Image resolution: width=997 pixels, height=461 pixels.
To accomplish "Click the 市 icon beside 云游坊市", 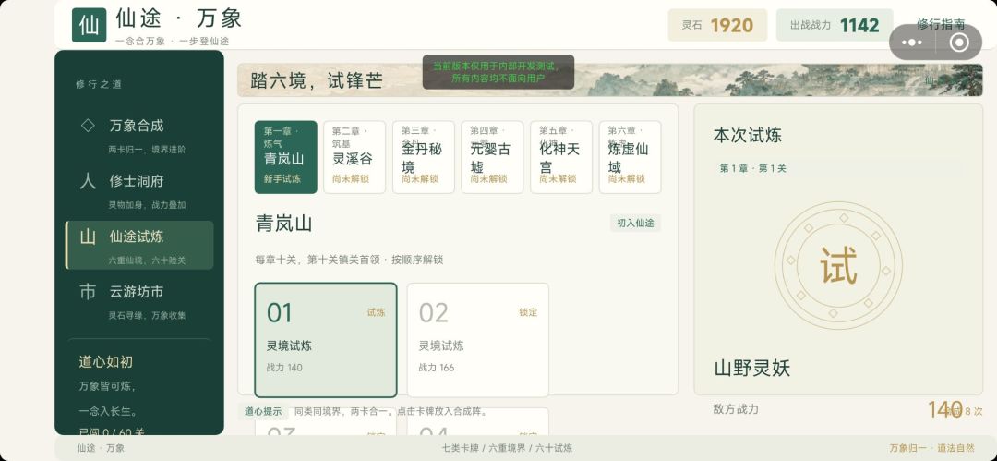I will (x=88, y=292).
